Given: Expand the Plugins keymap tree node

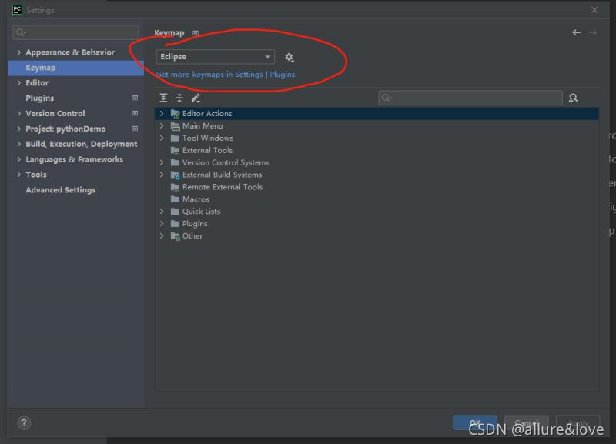Looking at the screenshot, I should pyautogui.click(x=162, y=223).
